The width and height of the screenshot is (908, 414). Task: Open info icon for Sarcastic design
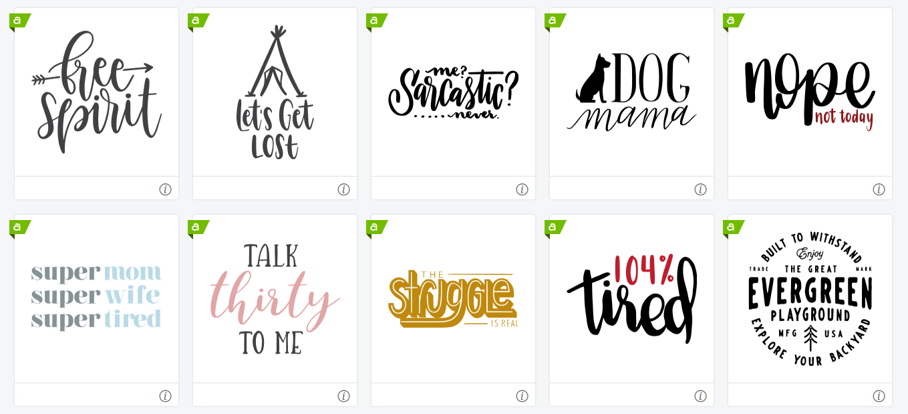(522, 189)
